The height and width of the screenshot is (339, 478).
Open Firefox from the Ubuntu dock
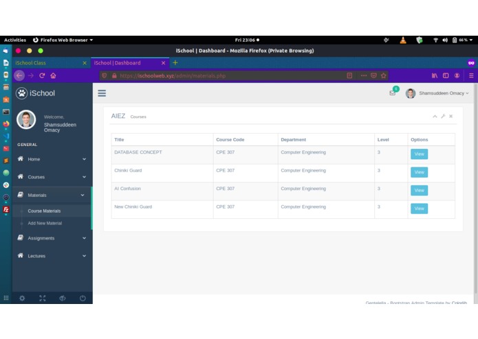pos(6,124)
